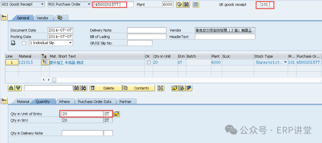Click the filter funnel icon in item toolbar
This screenshot has width=322, height=143.
[x=18, y=88]
